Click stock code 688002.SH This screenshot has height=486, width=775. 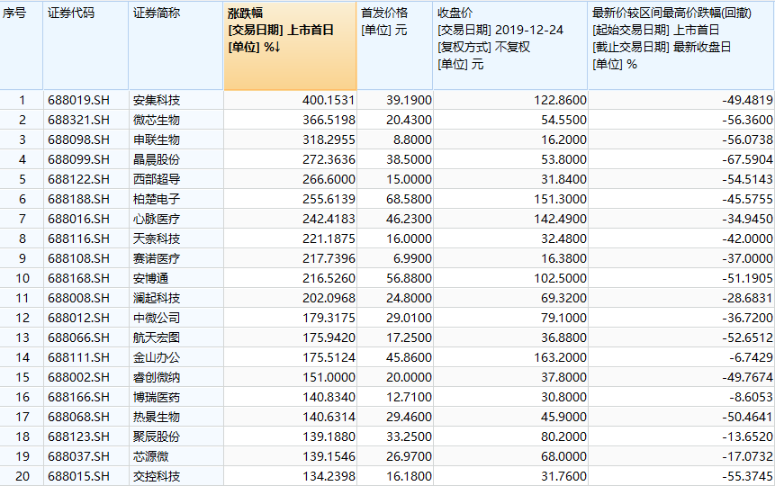[x=78, y=377]
